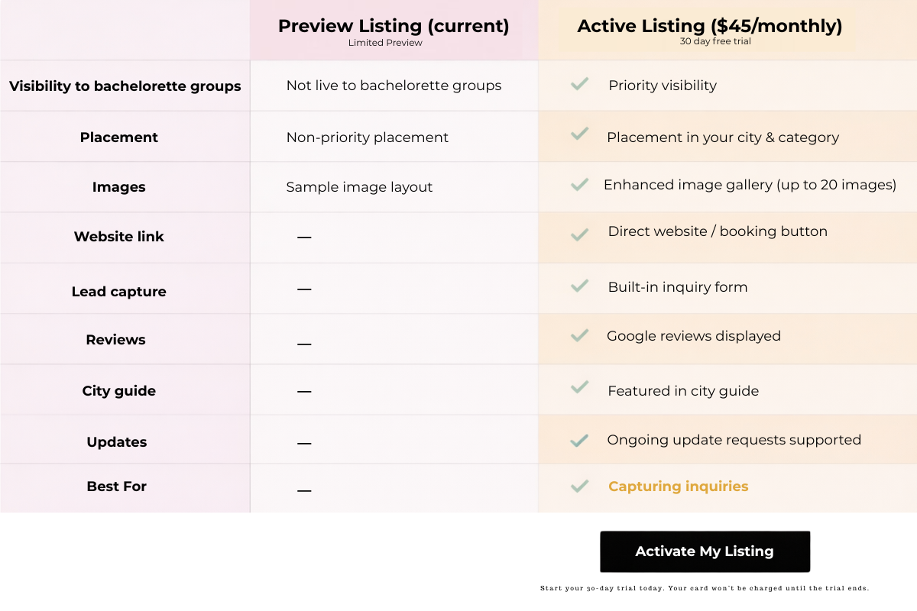
Task: Click the checkmark next to Ongoing update requests
Action: 579,441
